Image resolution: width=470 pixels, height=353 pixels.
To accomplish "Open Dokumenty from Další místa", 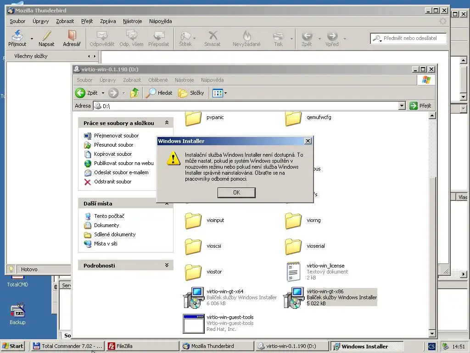I will pos(106,225).
